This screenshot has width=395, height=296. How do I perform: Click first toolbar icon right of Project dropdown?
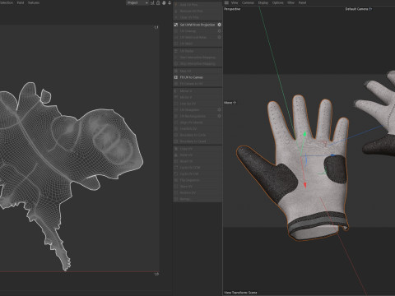click(152, 2)
